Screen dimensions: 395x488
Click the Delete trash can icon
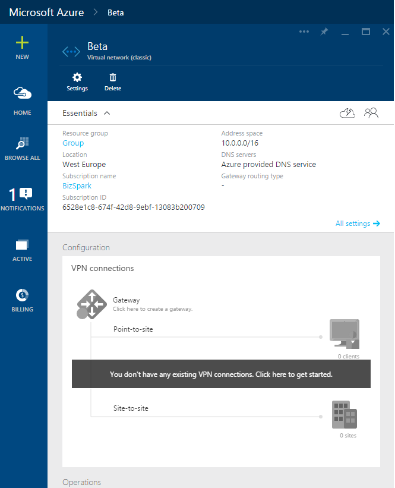coord(113,77)
